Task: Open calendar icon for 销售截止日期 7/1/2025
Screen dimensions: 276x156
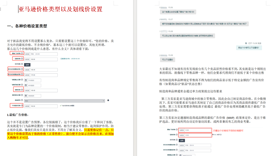Action: pos(26,80)
